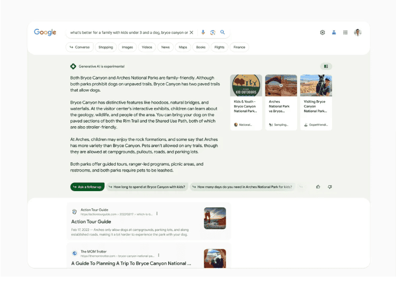Select How many days in Arches suggestion
This screenshot has height=294, width=396.
coord(243,187)
